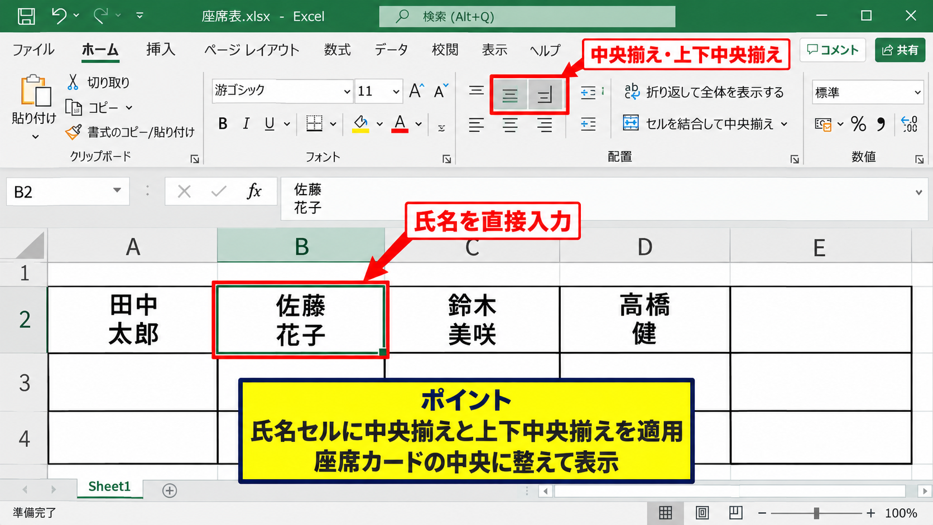Undo the last action
933x525 pixels.
point(59,16)
